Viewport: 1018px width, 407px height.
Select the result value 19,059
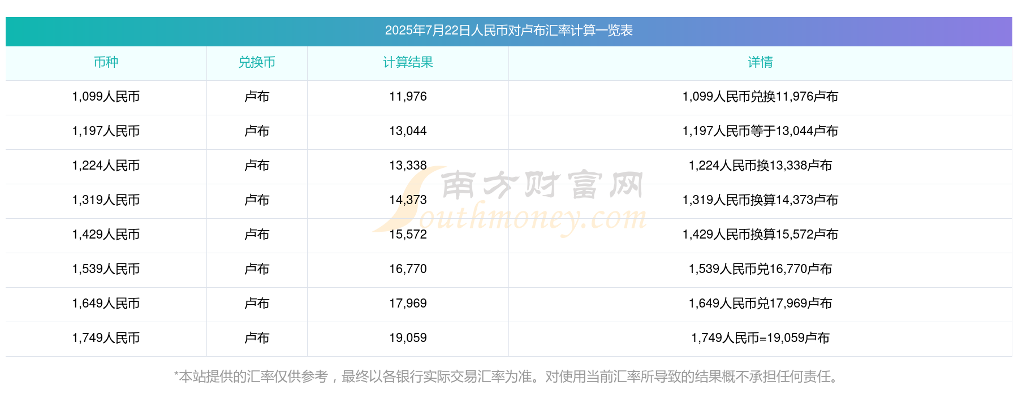click(x=408, y=338)
